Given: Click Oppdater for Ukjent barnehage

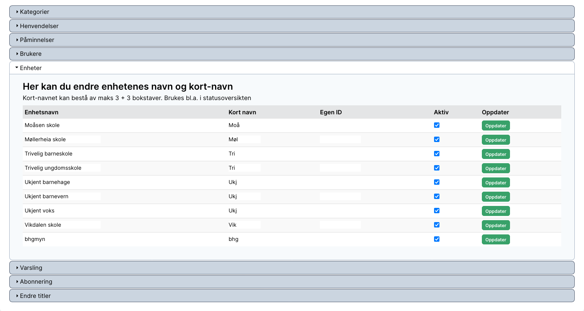Looking at the screenshot, I should point(496,183).
